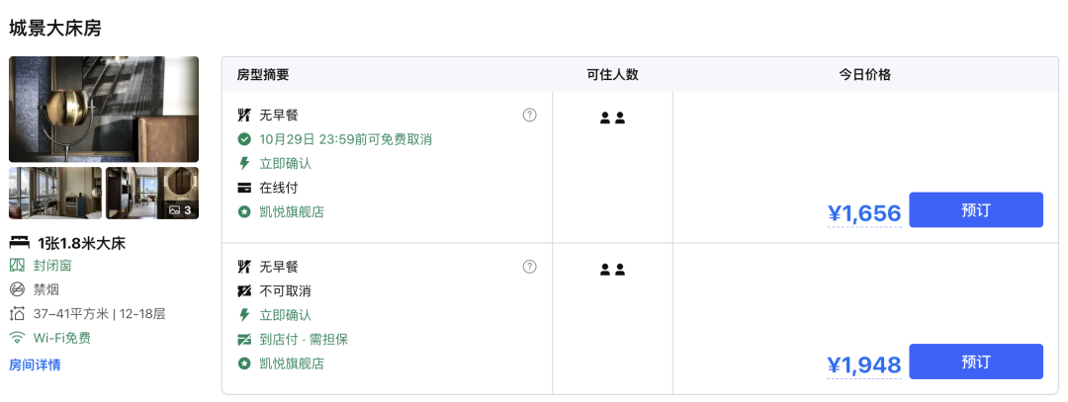Click the Wi-Fi免费 icon
1068x402 pixels.
[x=17, y=338]
